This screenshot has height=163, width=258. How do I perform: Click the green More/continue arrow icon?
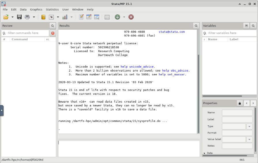(117, 17)
